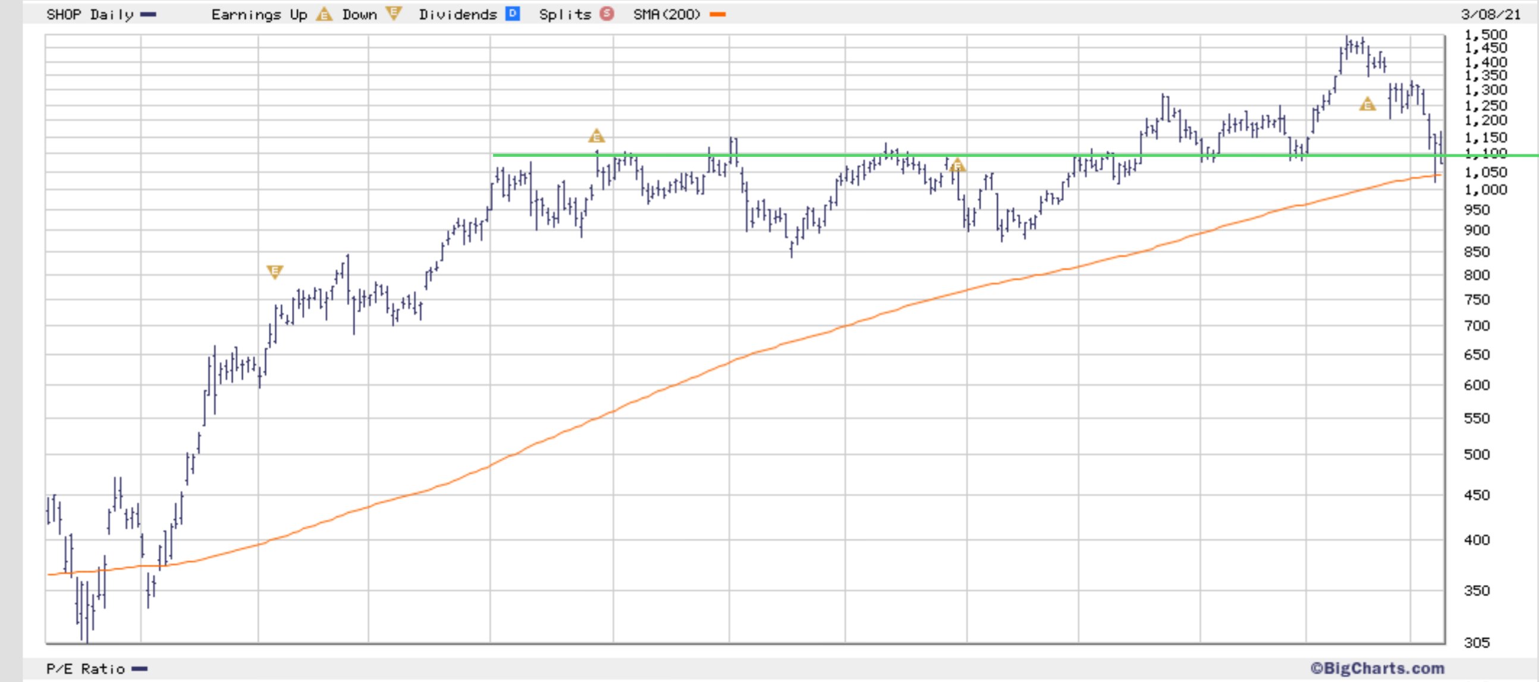The height and width of the screenshot is (682, 1539).
Task: Click the SHOP Daily ticker label
Action: (90, 14)
